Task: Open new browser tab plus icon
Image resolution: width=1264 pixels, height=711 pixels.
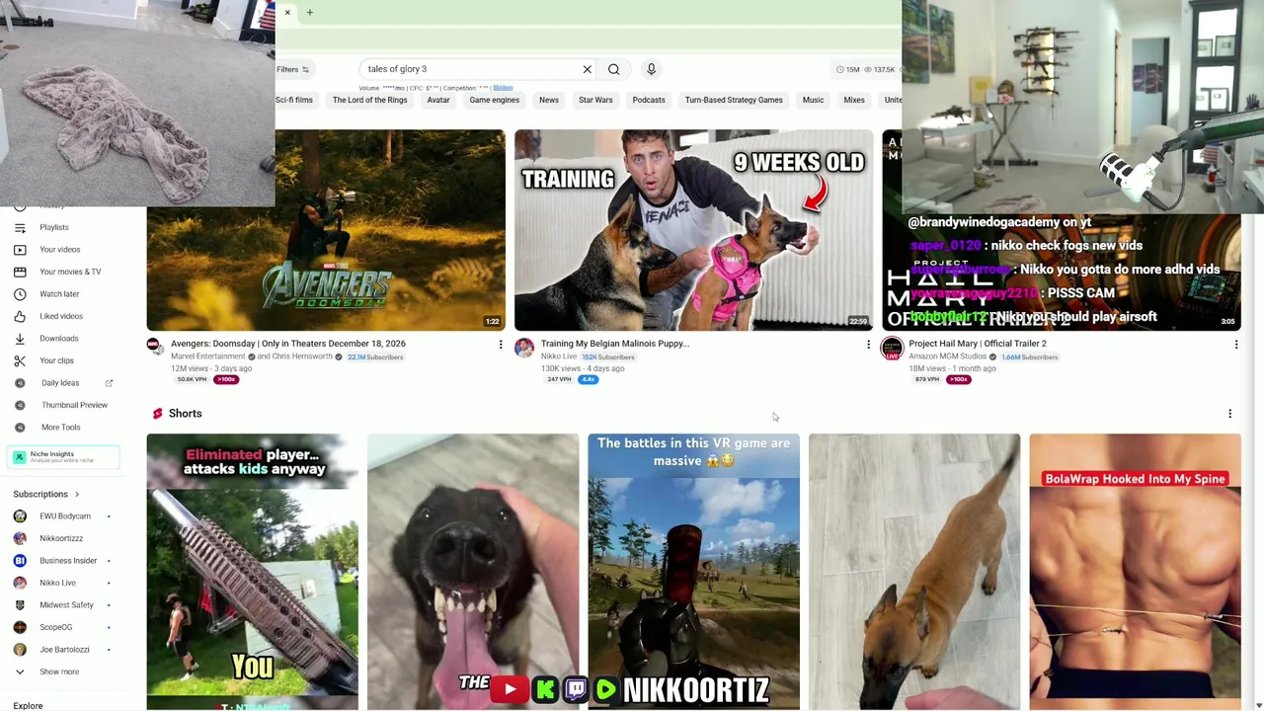Action: (309, 13)
